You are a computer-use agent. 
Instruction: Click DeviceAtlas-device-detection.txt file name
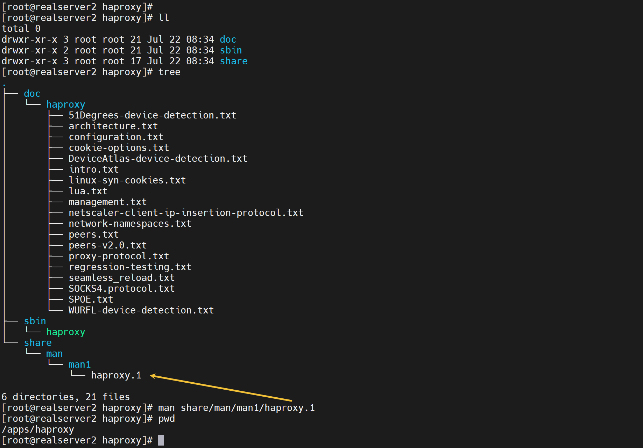pos(158,159)
